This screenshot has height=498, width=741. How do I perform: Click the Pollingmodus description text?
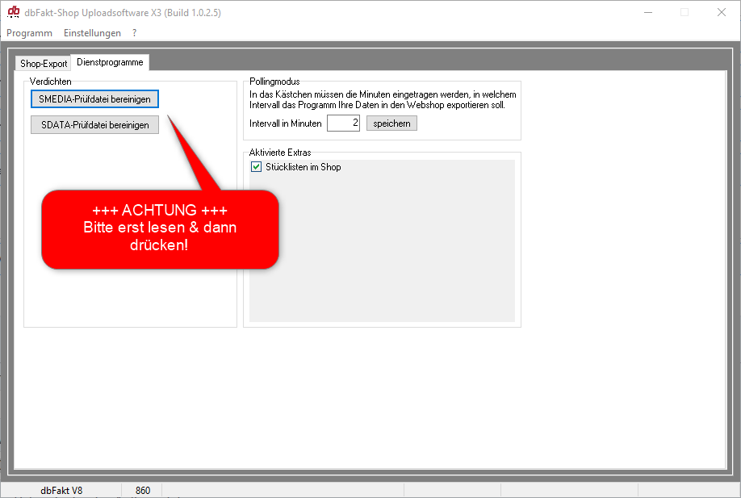383,100
